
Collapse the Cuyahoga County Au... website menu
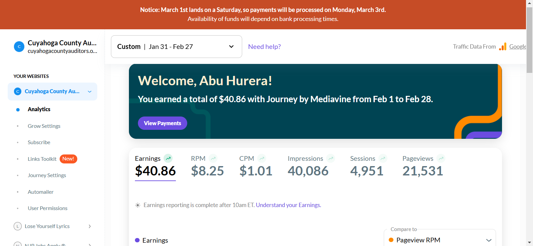click(90, 92)
